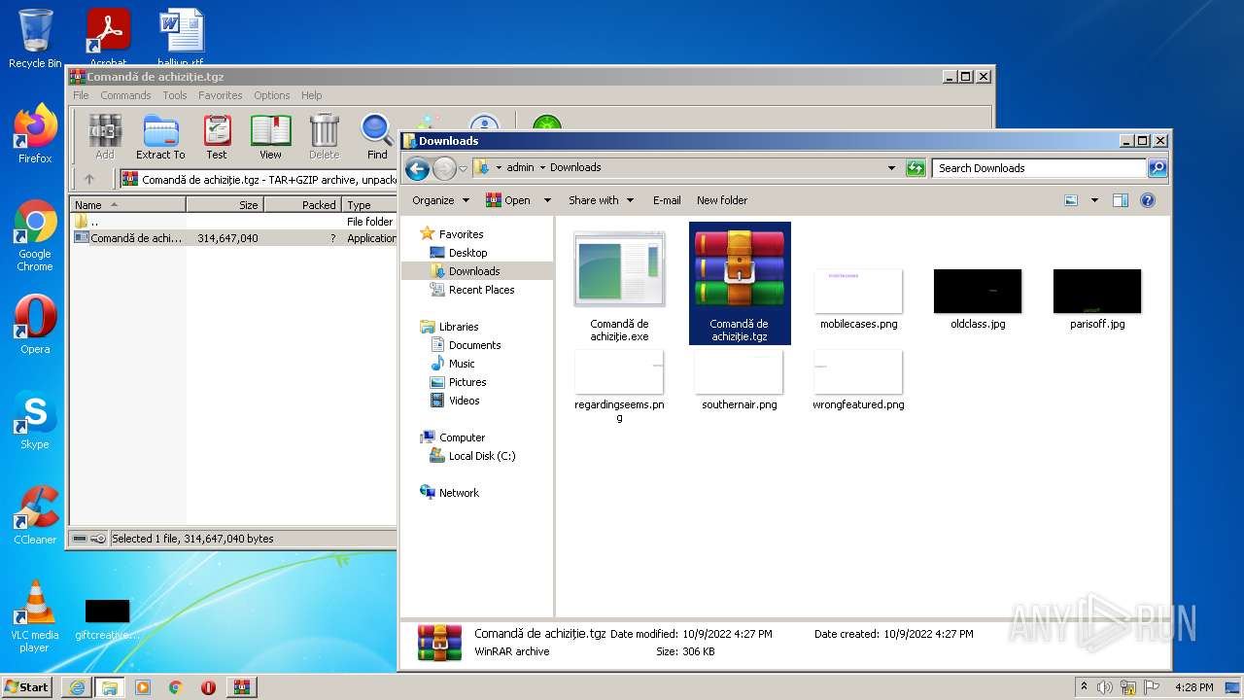This screenshot has width=1244, height=700.
Task: Open Recycle Bin desktop icon
Action: click(x=35, y=39)
